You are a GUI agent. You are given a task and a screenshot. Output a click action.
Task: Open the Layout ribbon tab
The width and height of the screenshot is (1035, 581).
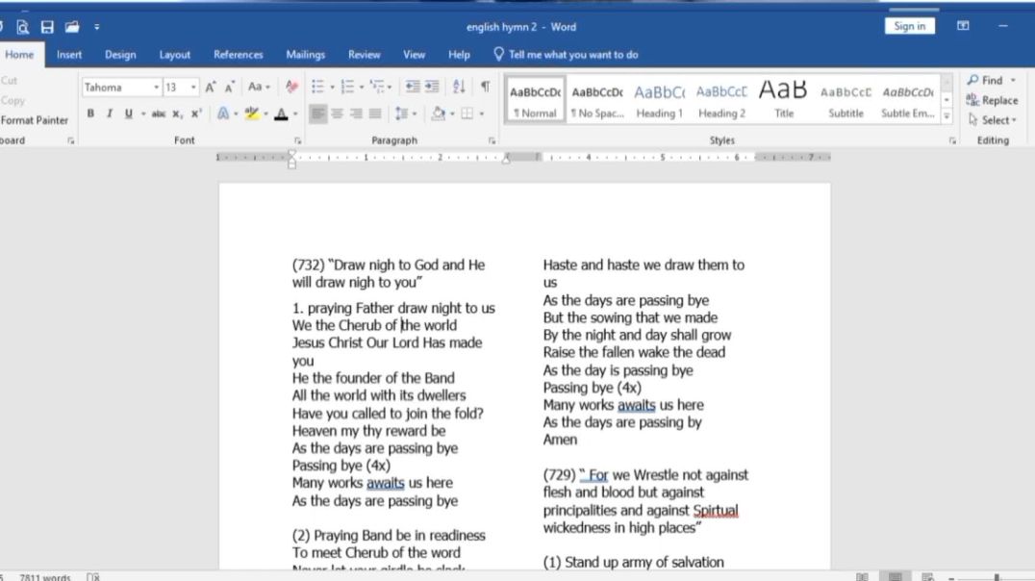click(174, 55)
